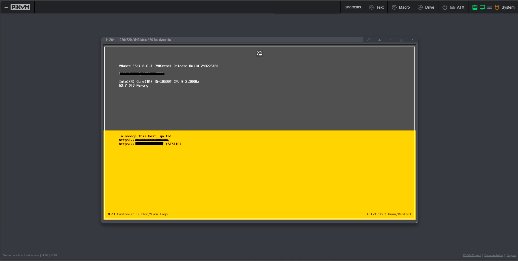The width and height of the screenshot is (518, 261).
Task: Click the To manage this host text
Action: [x=145, y=136]
